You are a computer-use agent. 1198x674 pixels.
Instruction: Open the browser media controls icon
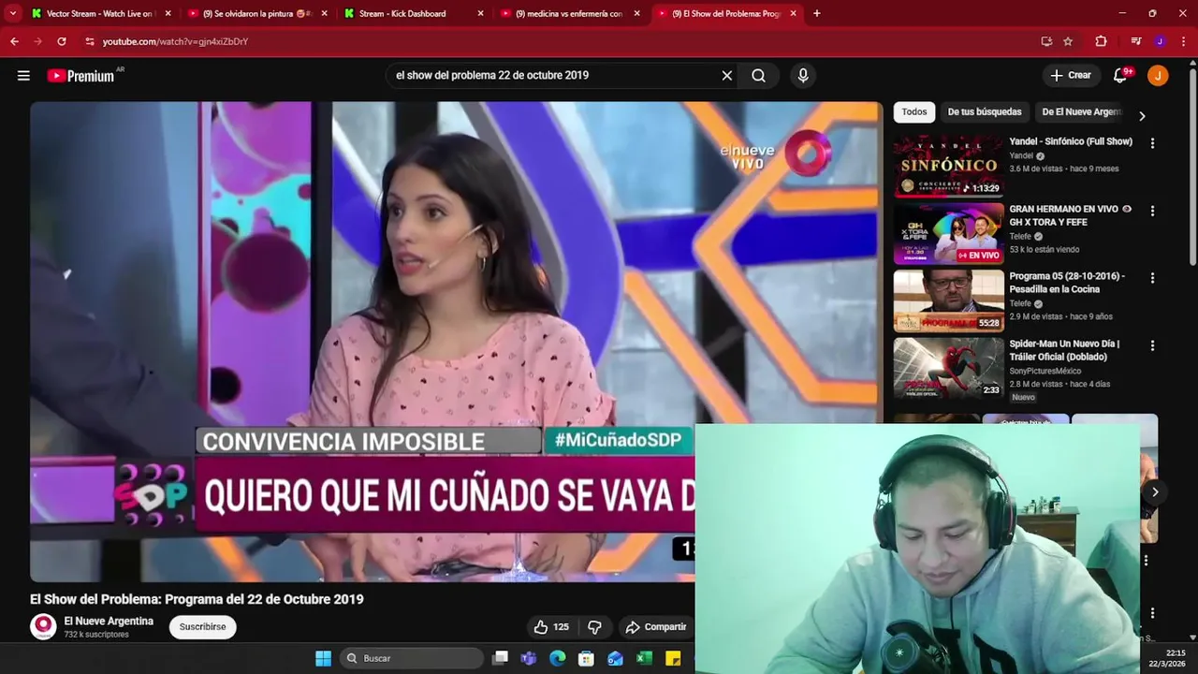[x=1136, y=41]
